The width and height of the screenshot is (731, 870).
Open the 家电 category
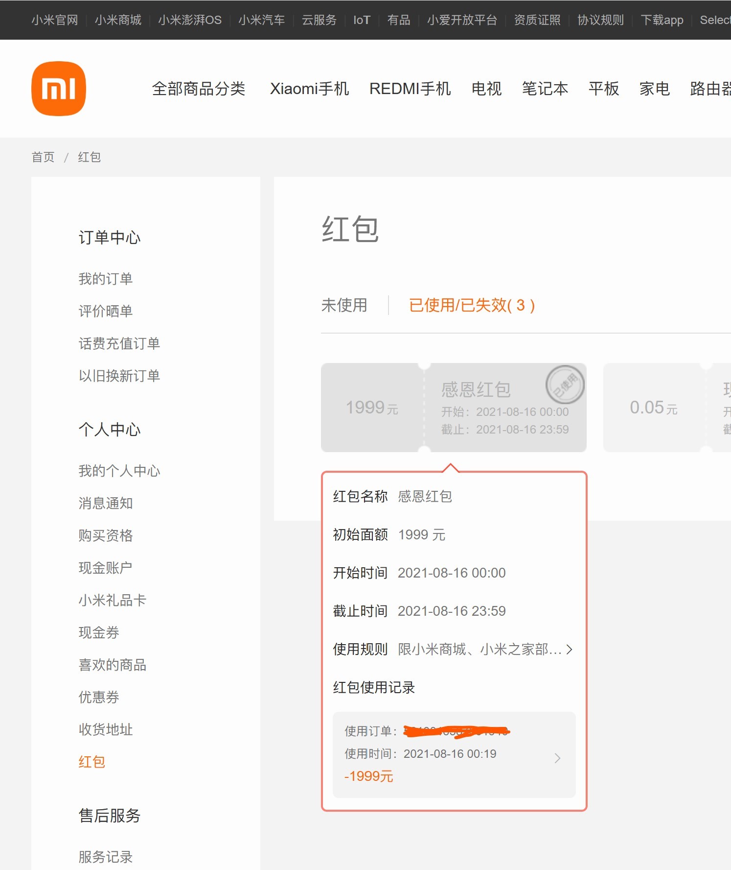point(655,89)
